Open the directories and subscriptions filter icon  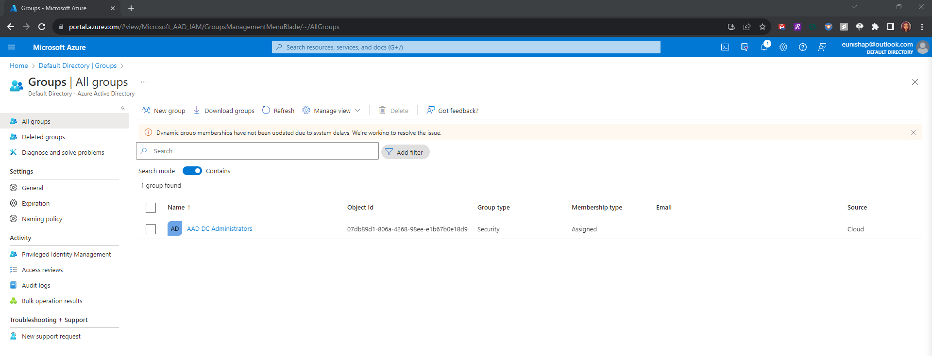point(744,47)
